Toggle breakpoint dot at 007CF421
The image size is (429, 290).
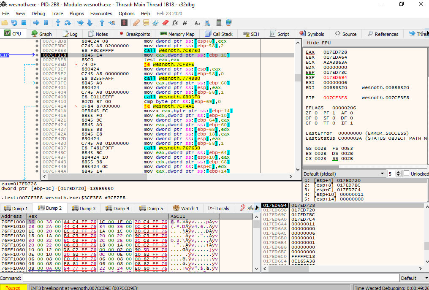click(x=37, y=120)
